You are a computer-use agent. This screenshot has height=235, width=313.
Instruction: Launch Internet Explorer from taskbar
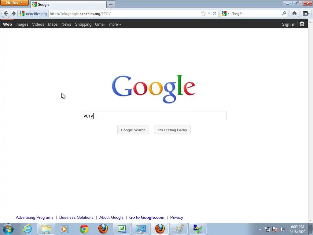click(27, 229)
